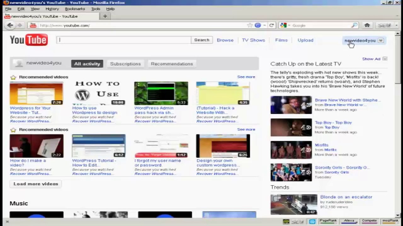Click the blue chat icon in the add-on bar
The height and width of the screenshot is (226, 403).
[x=312, y=222]
